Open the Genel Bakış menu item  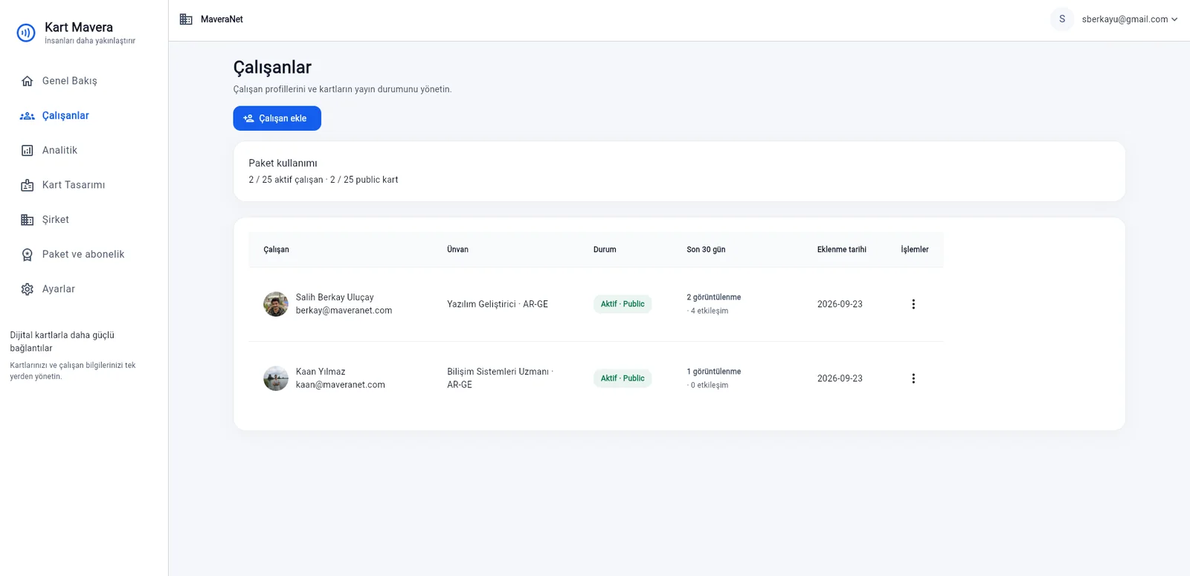(70, 81)
